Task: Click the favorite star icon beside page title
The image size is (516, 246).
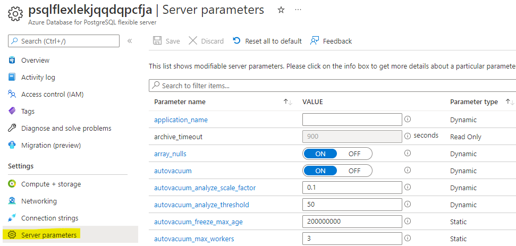Action: (281, 10)
